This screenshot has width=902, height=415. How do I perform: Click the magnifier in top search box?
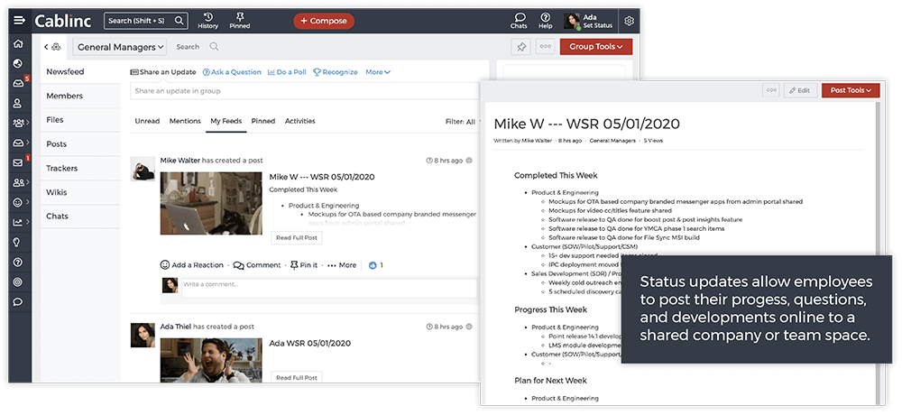(179, 21)
